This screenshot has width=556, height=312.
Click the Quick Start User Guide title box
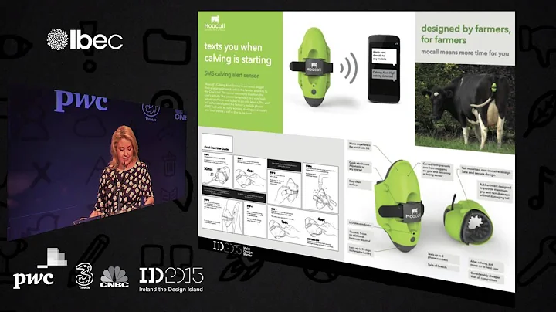(x=217, y=143)
